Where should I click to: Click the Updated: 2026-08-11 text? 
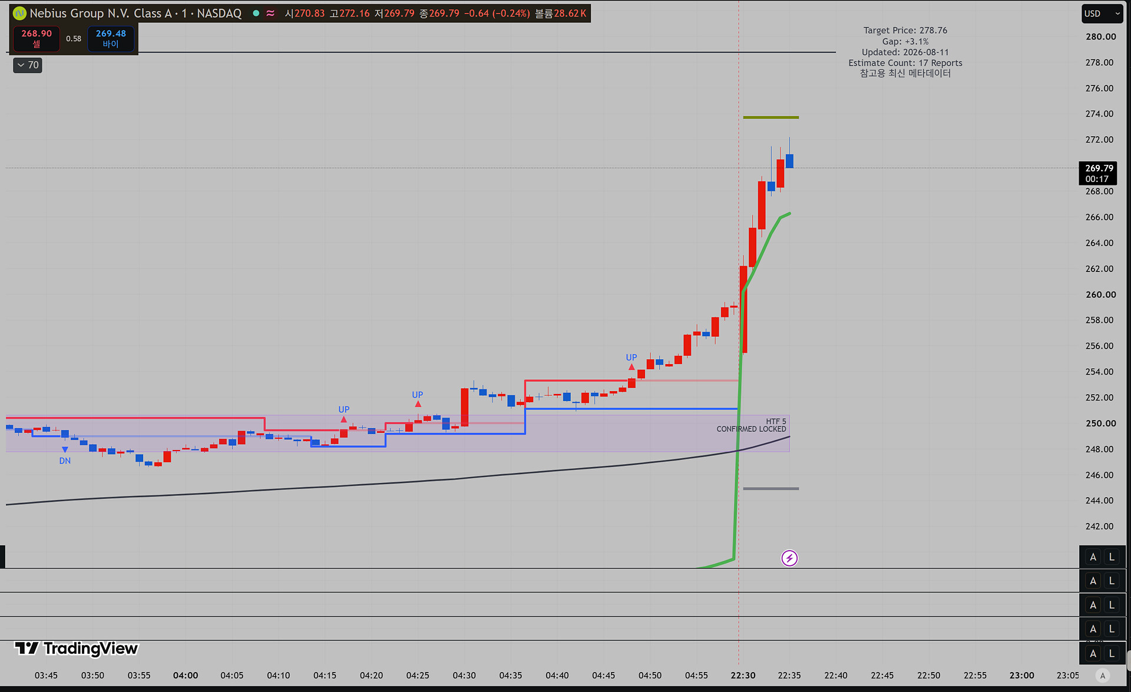click(905, 52)
